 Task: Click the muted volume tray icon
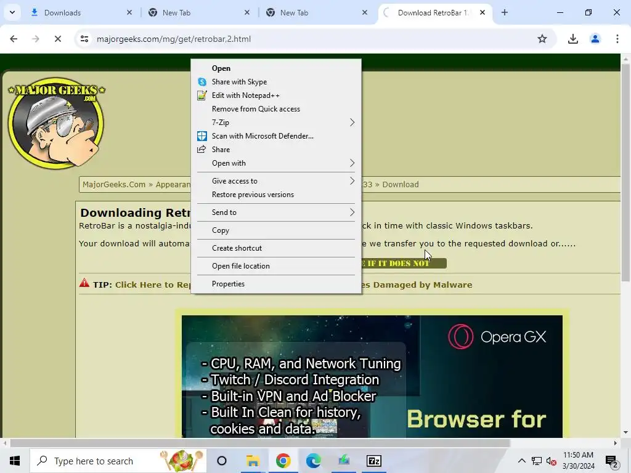point(551,461)
